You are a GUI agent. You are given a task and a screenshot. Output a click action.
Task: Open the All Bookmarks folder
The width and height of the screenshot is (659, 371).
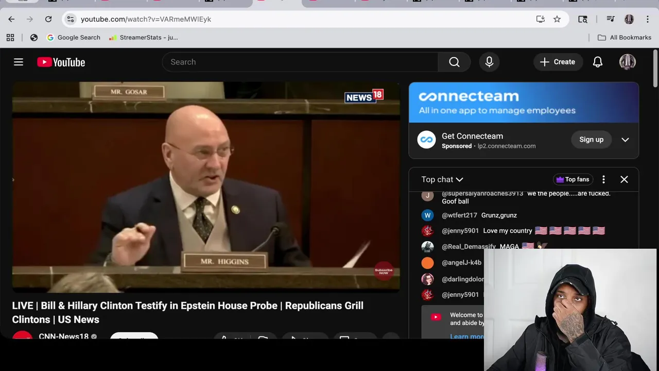[625, 37]
